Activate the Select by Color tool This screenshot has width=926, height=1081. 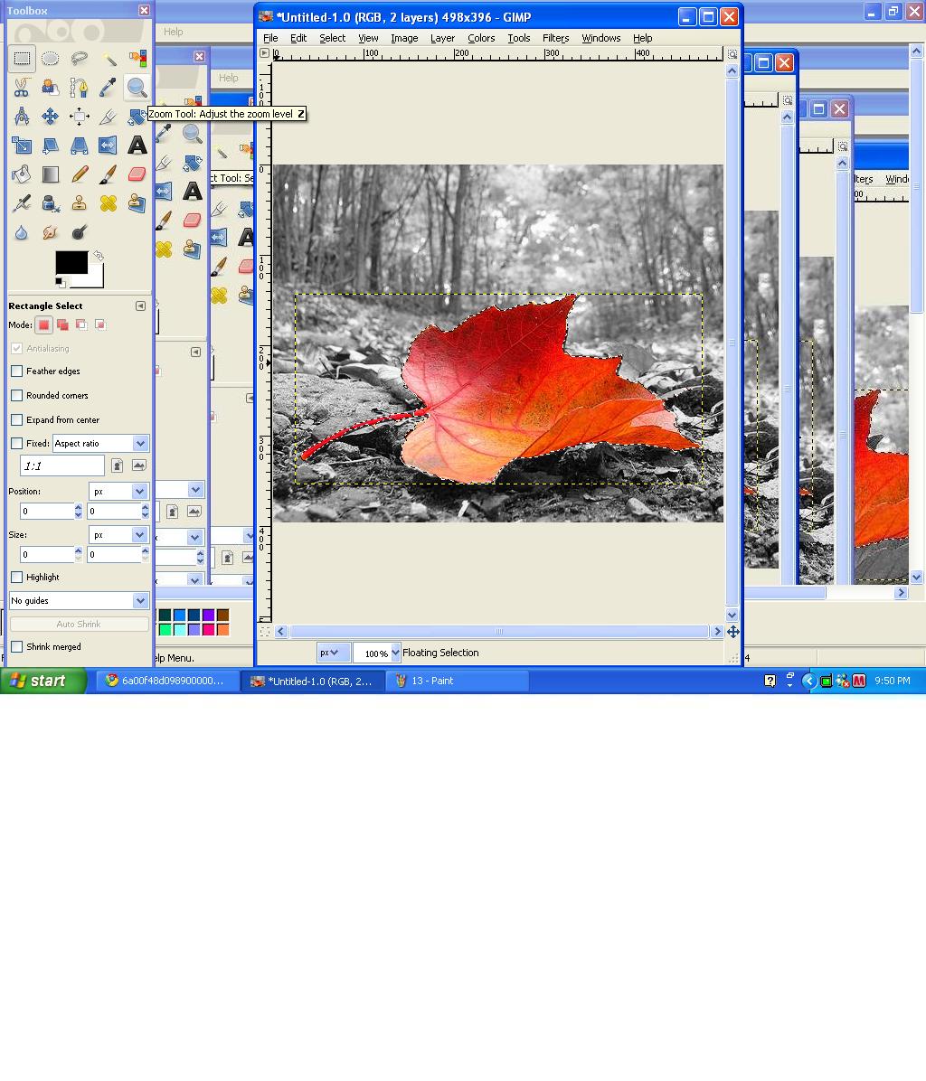tap(137, 59)
